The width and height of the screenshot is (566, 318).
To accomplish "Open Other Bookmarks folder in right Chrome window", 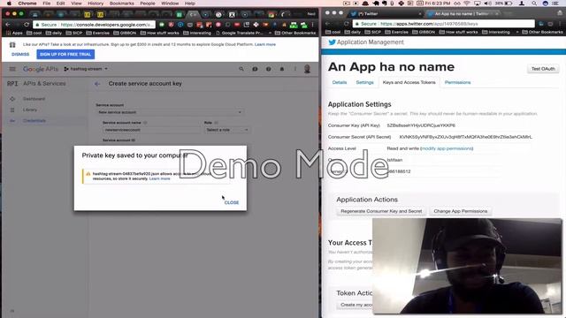I will pyautogui.click(x=542, y=32).
